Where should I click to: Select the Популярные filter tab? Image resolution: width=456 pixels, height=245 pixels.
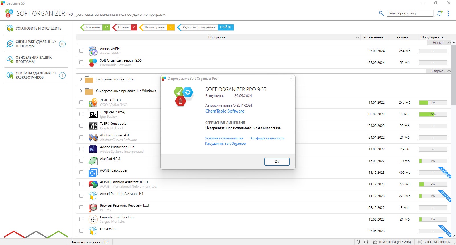point(157,27)
